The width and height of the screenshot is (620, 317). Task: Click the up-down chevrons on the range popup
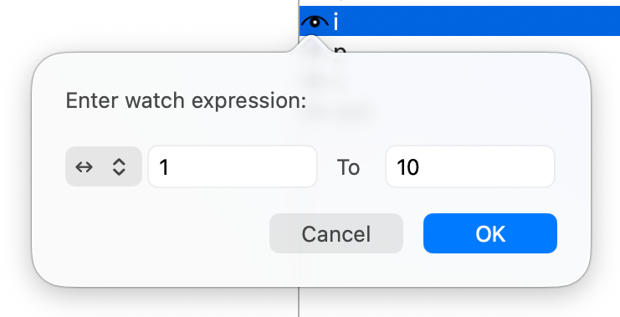coord(119,166)
